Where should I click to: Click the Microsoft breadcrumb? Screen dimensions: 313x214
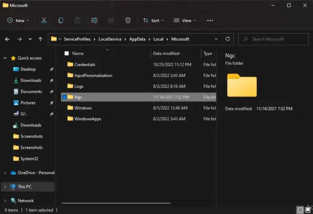click(x=180, y=39)
